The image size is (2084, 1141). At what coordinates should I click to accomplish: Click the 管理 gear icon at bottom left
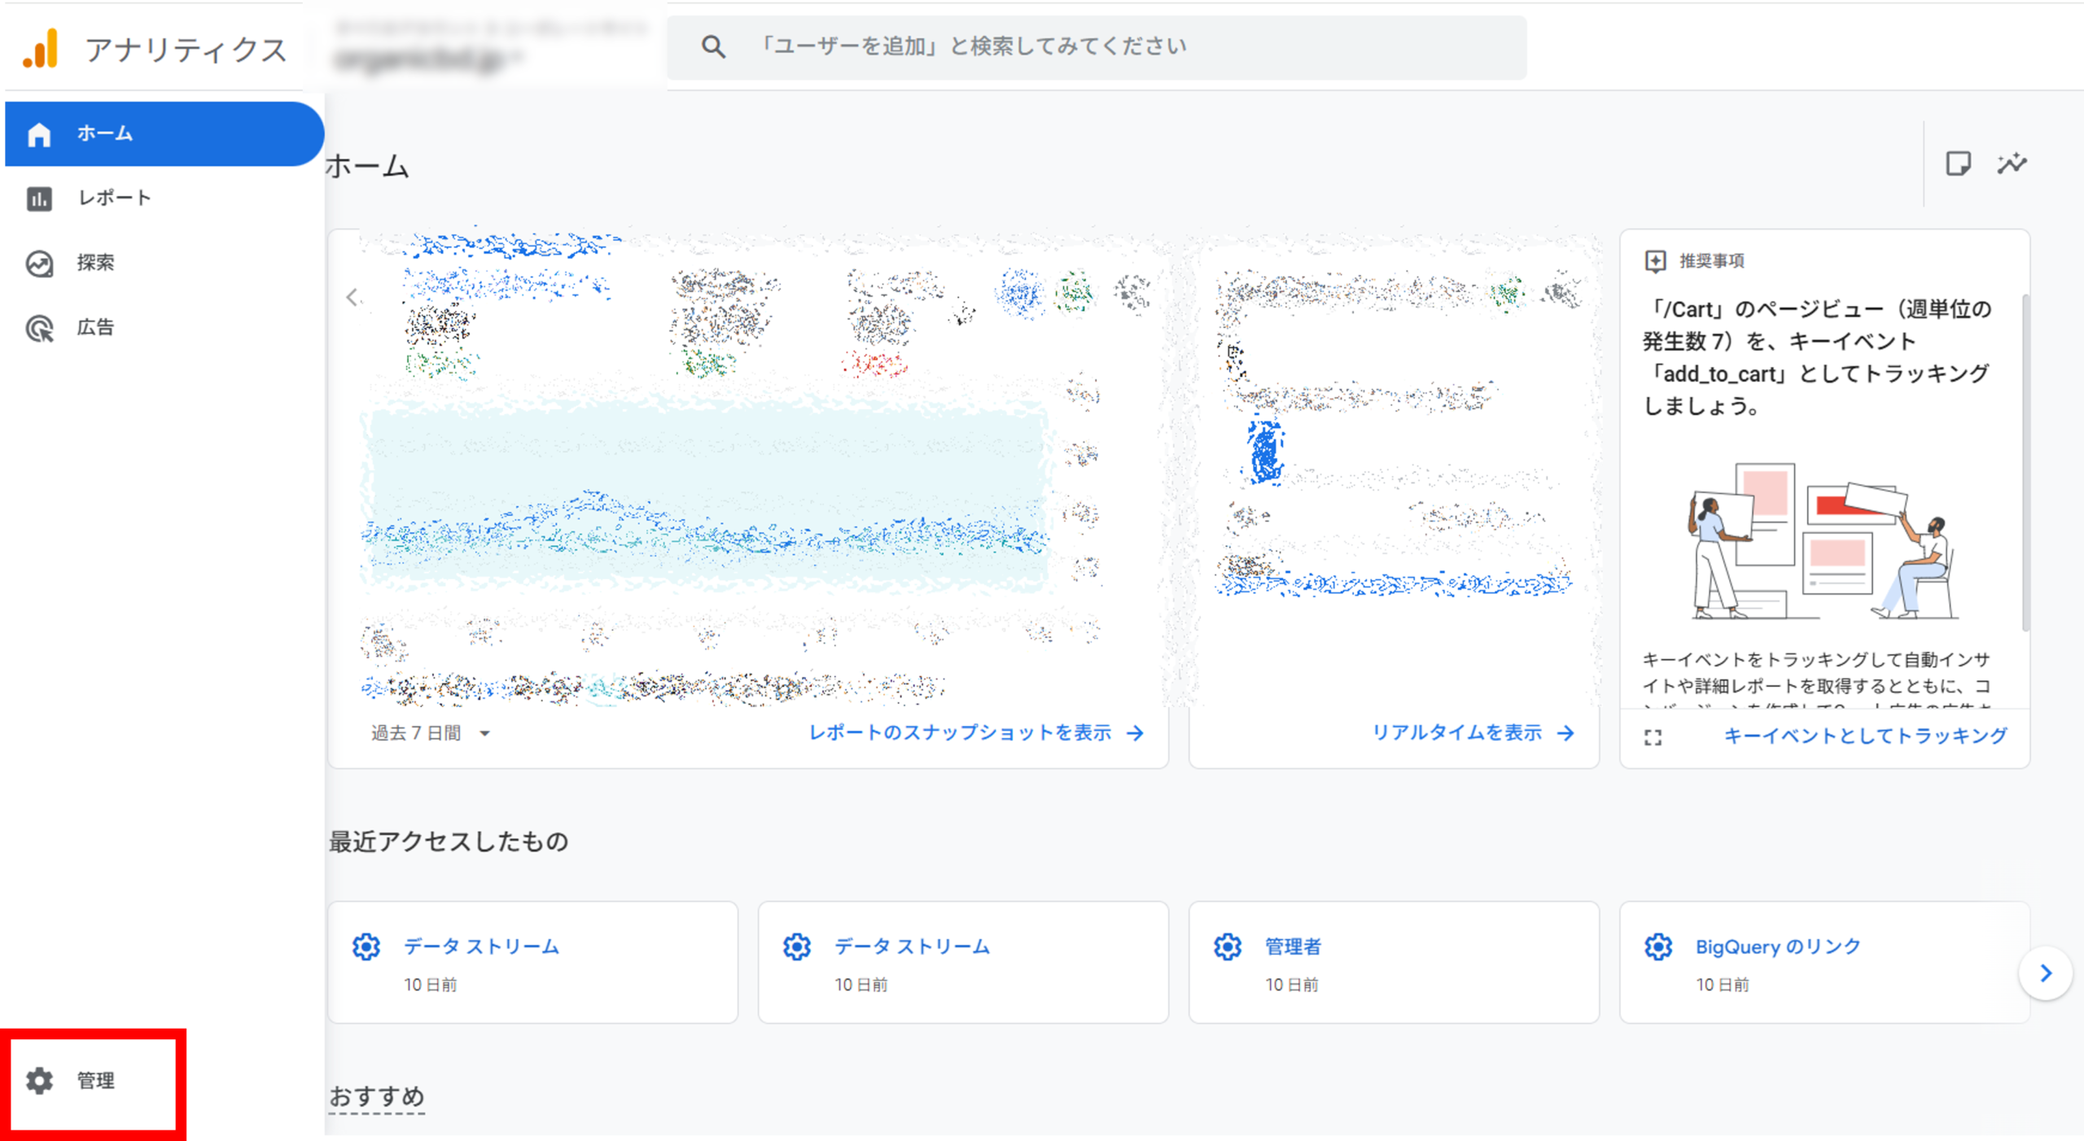[39, 1082]
